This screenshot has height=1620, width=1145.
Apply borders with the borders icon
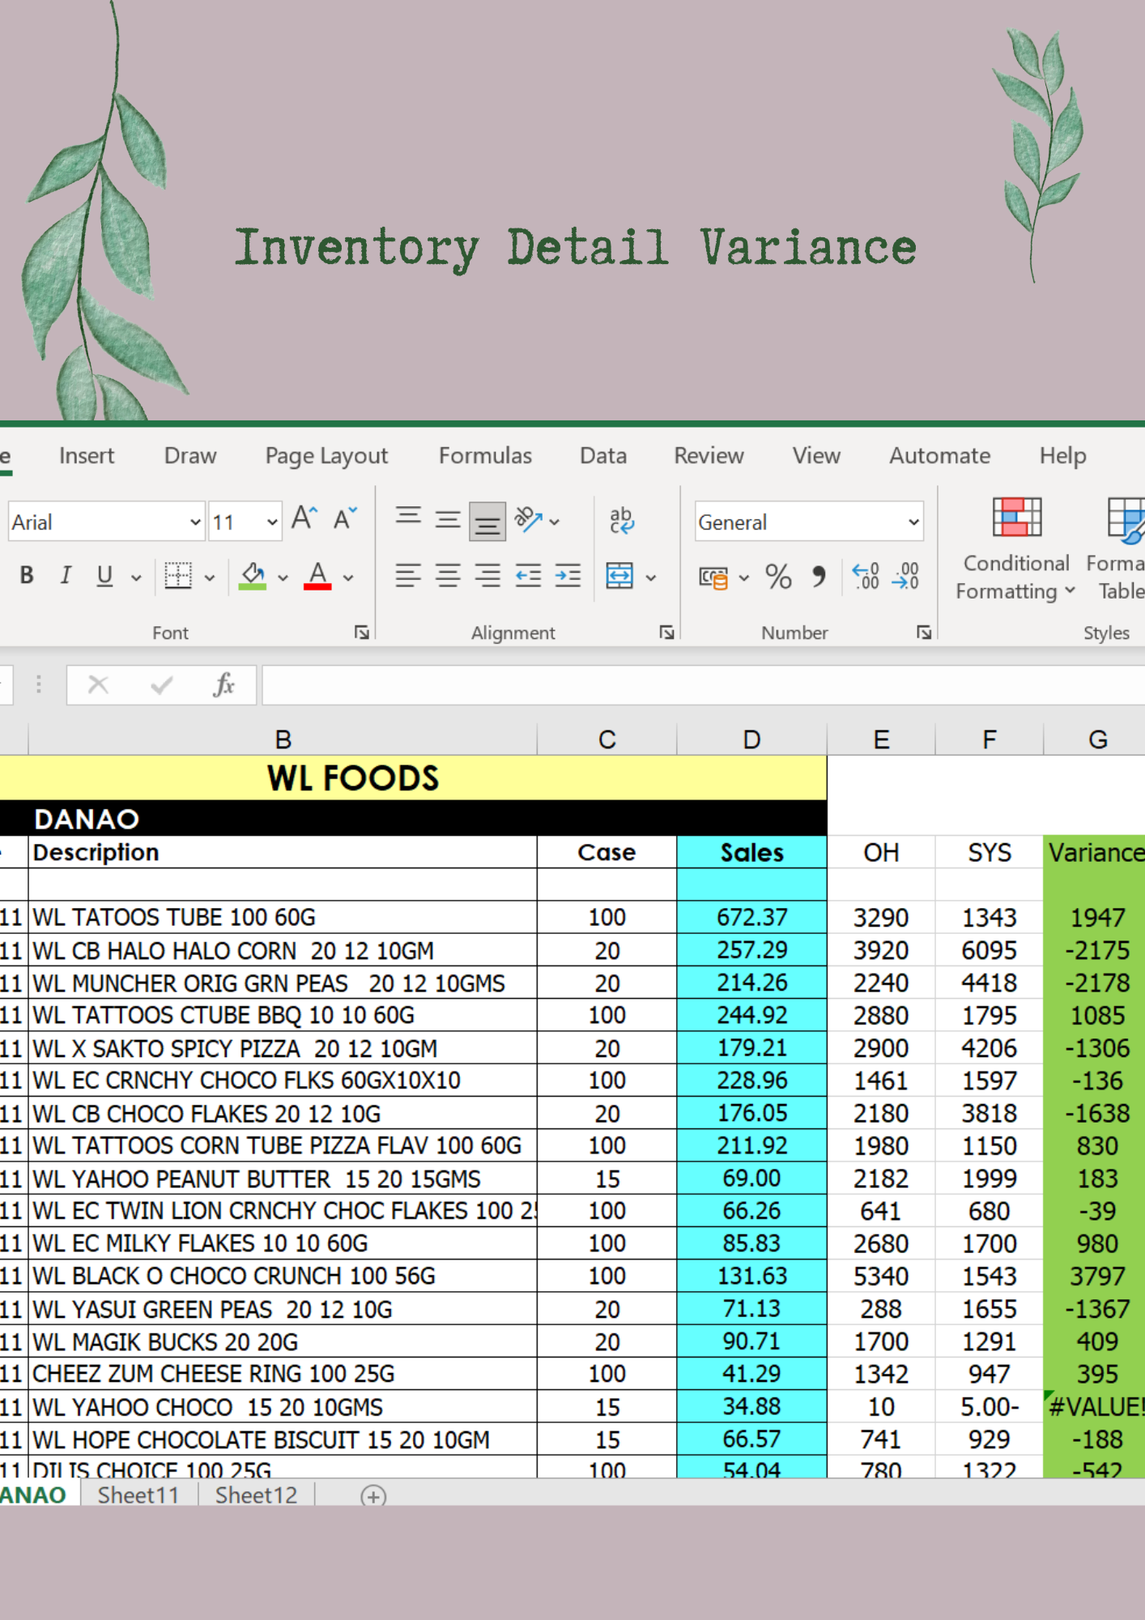pyautogui.click(x=178, y=576)
